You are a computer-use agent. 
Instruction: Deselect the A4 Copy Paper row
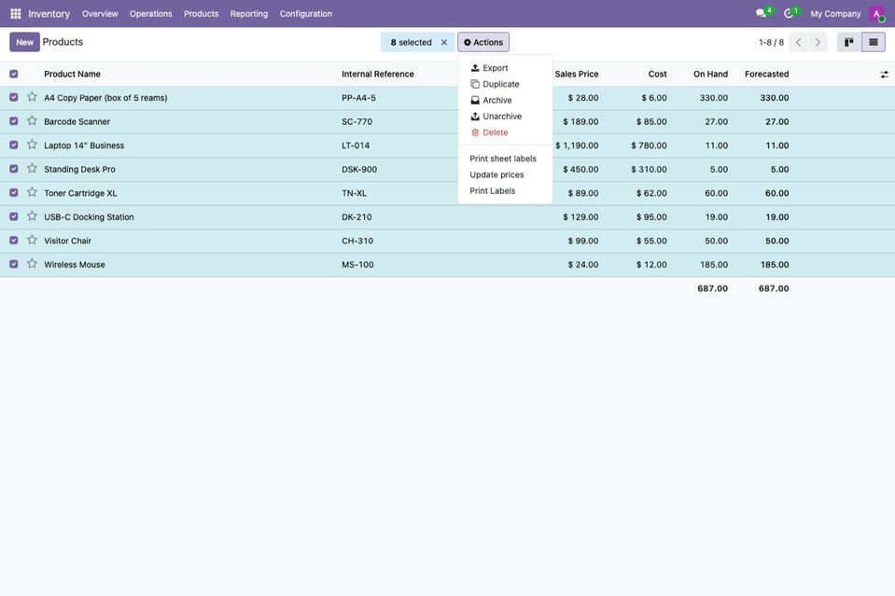(x=14, y=98)
